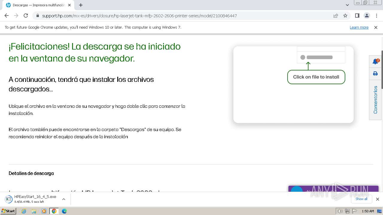383x215 pixels.
Task: Open the Chrome profile avatar
Action: click(367, 16)
